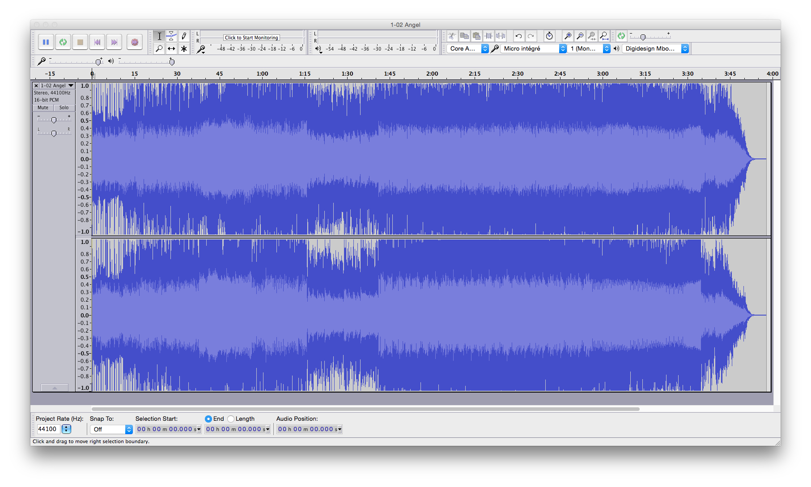The width and height of the screenshot is (811, 487).
Task: Close the 1-02 Angel track
Action: click(x=36, y=85)
